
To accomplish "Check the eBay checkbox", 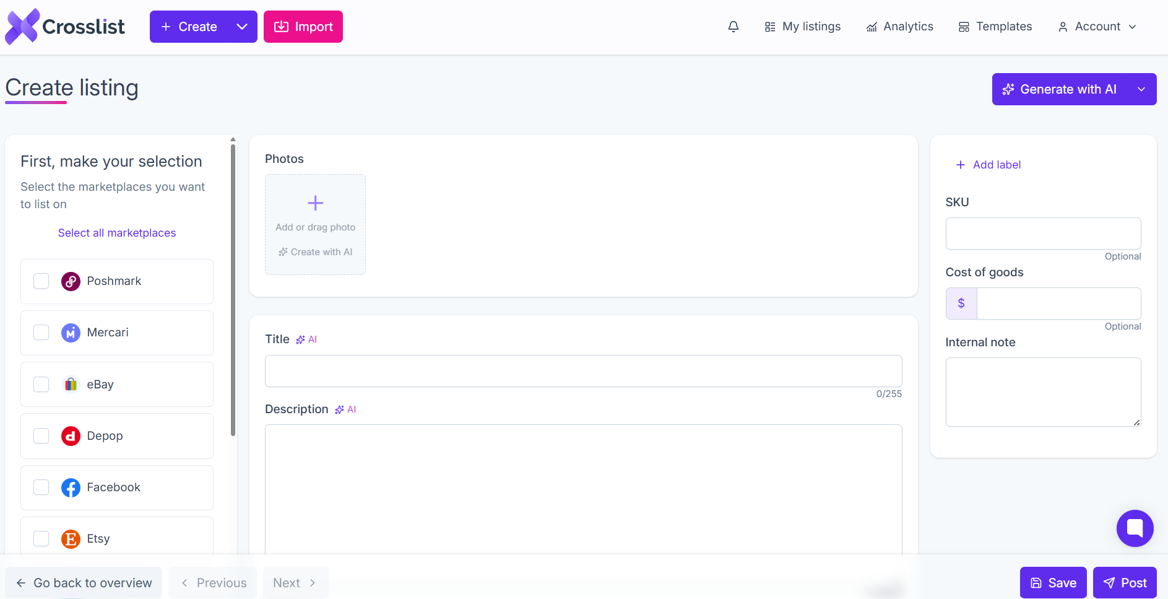I will tap(41, 385).
